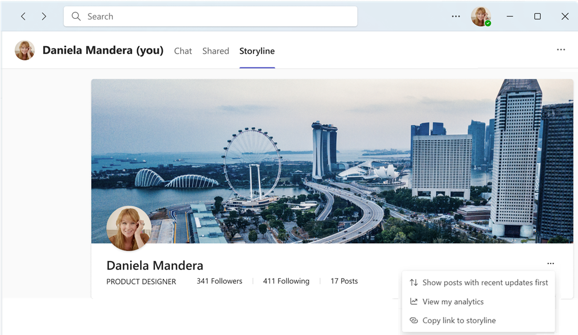This screenshot has height=335, width=578.
Task: View the 411 Following list
Action: coord(286,281)
